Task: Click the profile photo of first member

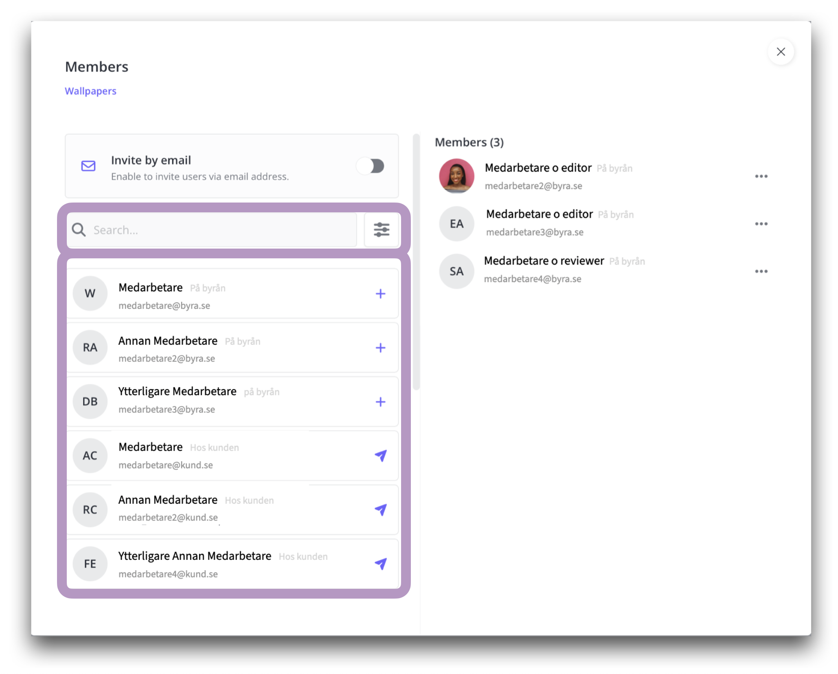Action: point(456,176)
